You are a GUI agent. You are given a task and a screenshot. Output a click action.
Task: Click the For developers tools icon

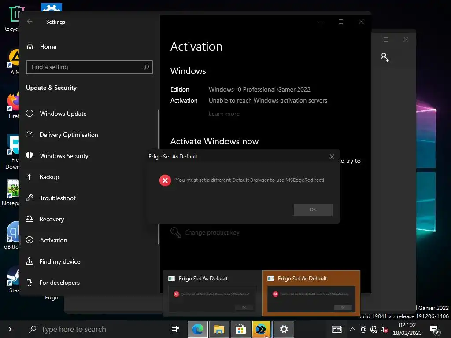(30, 282)
